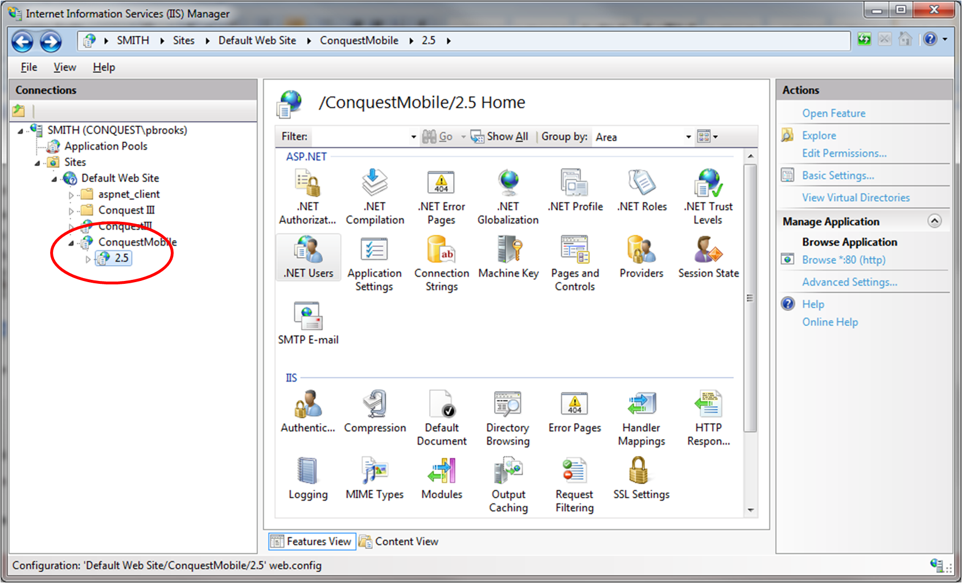Collapse the SMITH server node
Screen dimensions: 962x583
20,131
